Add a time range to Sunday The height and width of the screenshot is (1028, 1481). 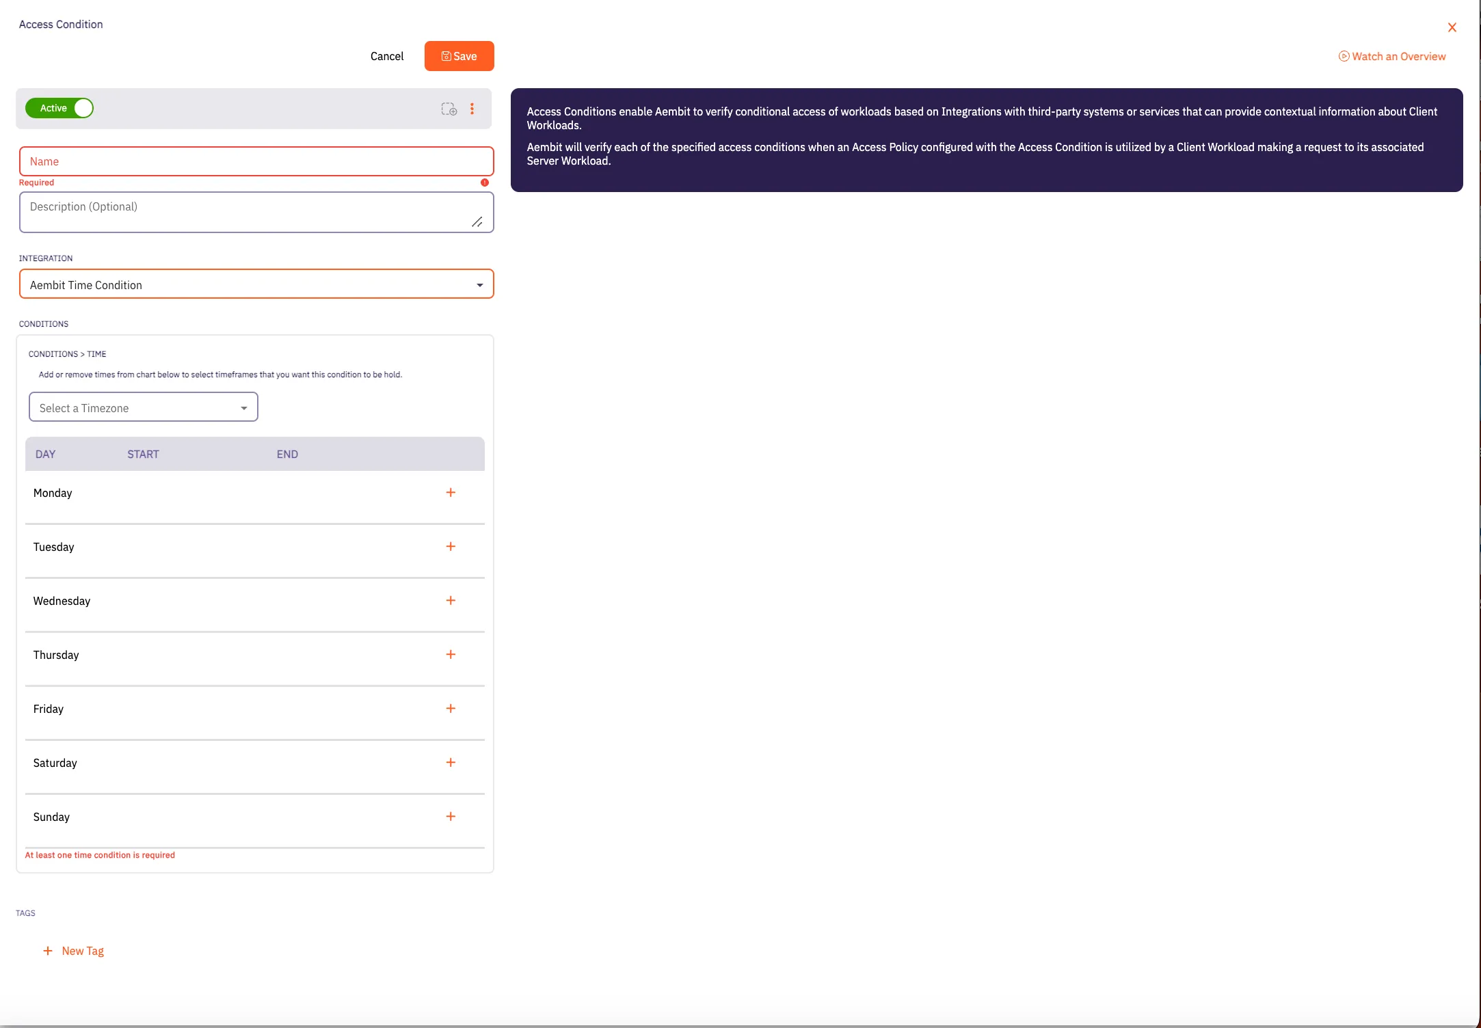coord(451,816)
